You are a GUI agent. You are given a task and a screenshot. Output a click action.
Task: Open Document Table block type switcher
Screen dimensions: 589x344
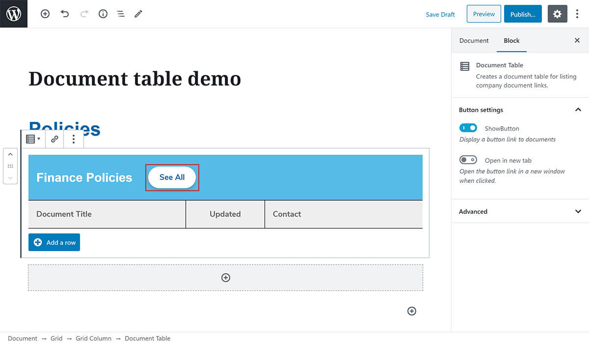33,139
